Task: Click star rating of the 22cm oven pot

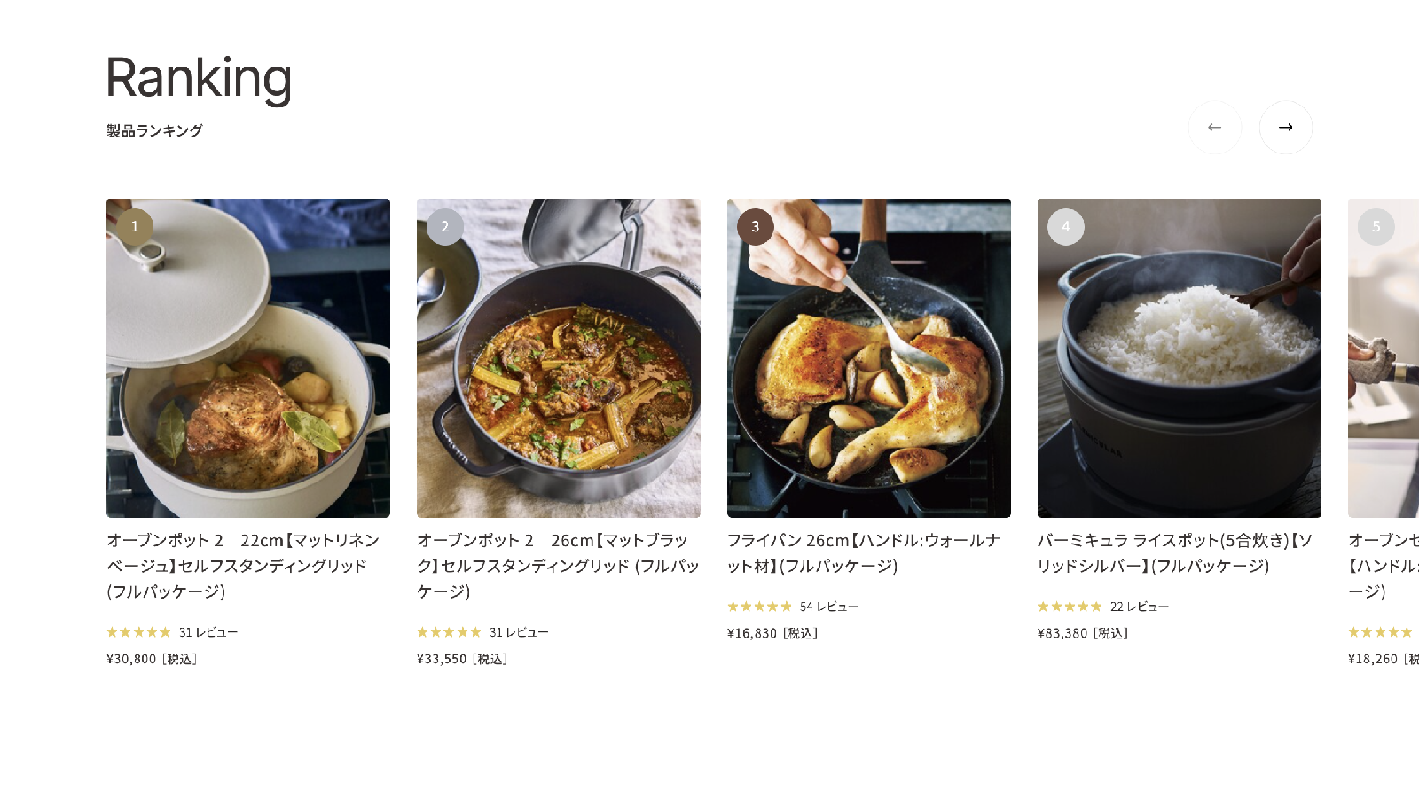Action: [x=138, y=632]
